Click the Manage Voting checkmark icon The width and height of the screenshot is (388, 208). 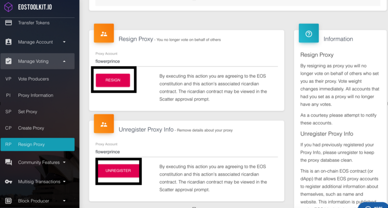coord(8,61)
